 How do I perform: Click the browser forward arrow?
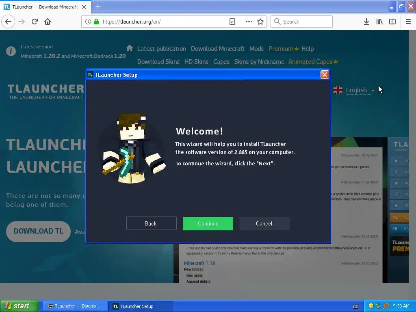point(22,22)
